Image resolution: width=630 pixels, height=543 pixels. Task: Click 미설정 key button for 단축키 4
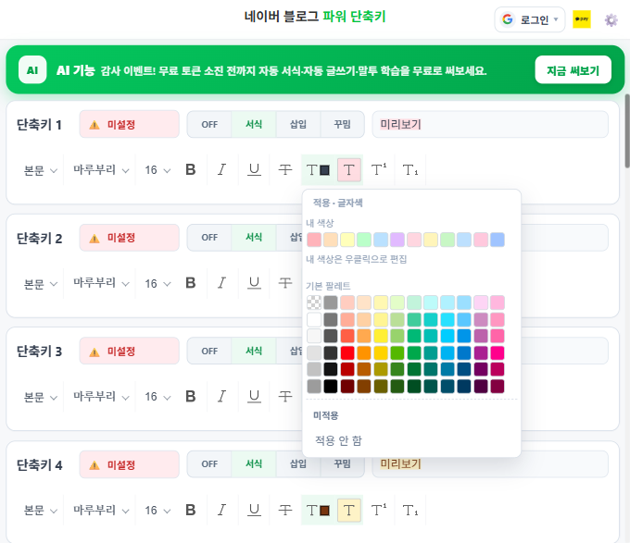129,464
